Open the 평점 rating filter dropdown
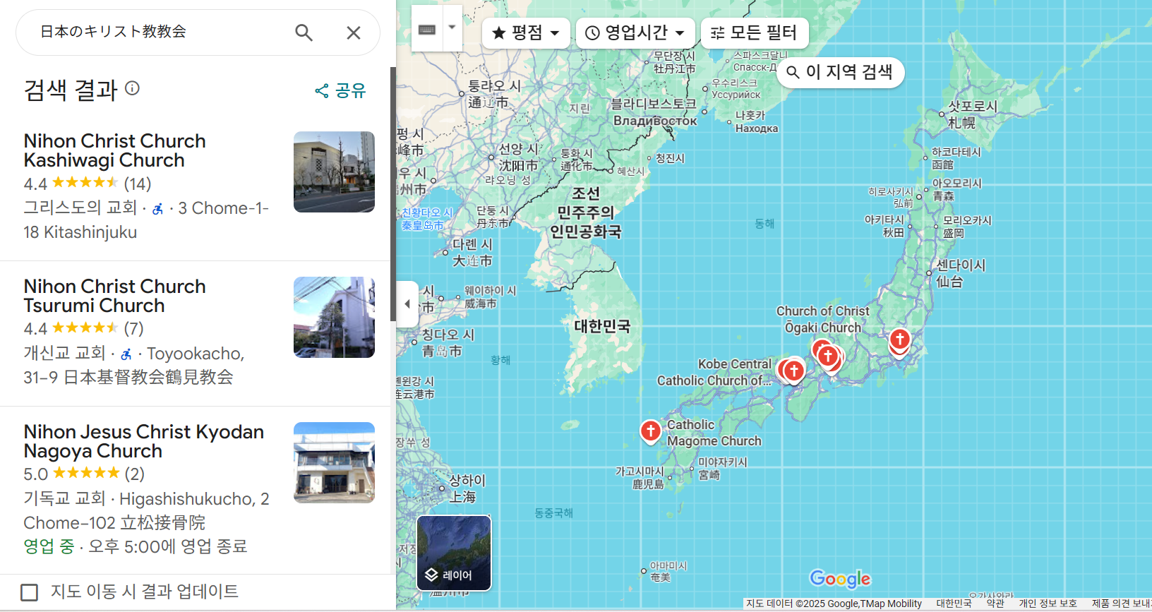Screen dimensions: 1152x612 526,33
